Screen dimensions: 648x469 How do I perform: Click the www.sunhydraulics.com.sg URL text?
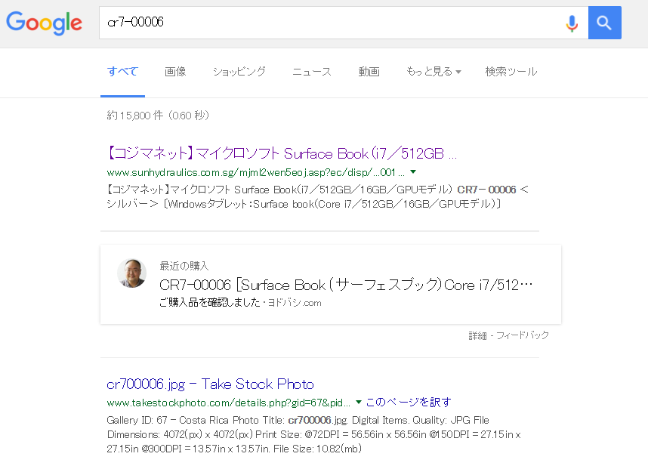click(255, 172)
